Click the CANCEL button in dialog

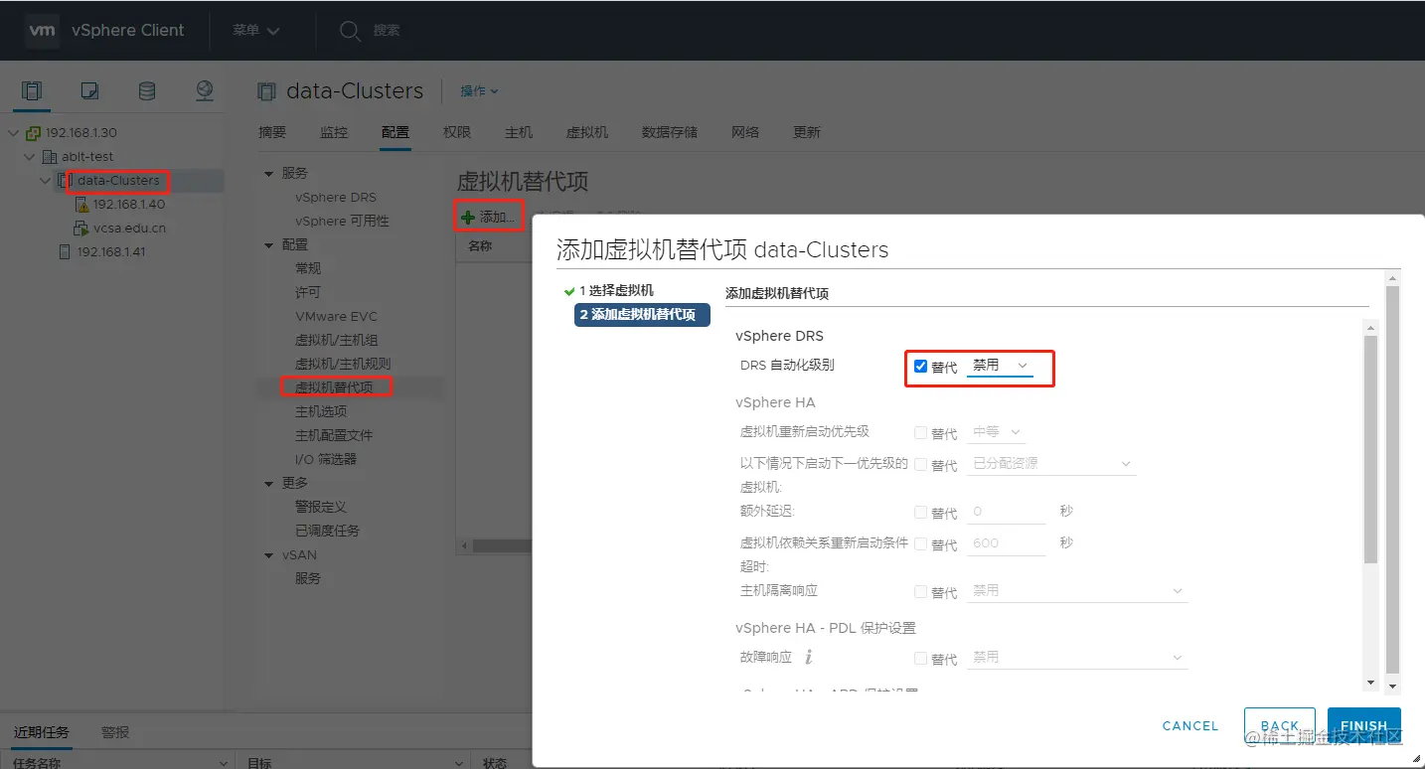click(x=1190, y=726)
